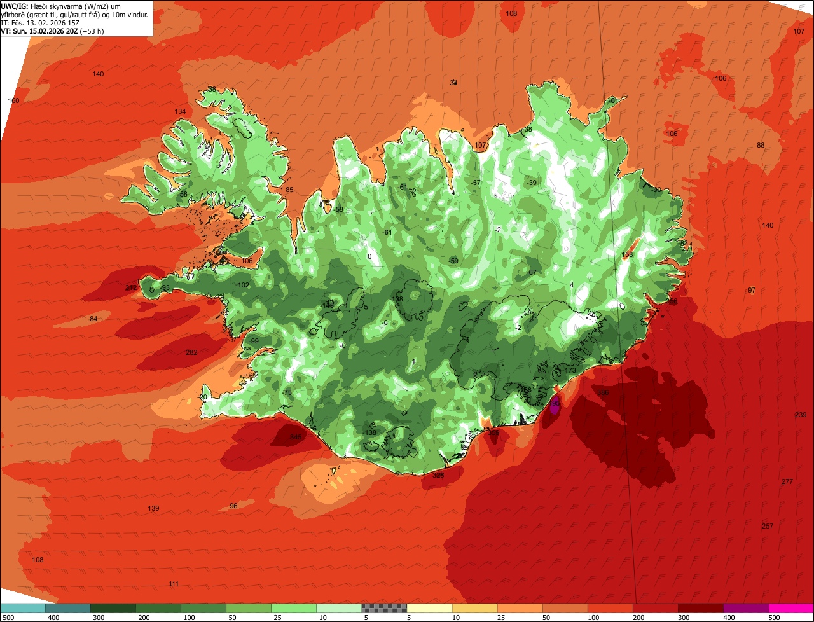The height and width of the screenshot is (622, 814).
Task: Select the map value 345
Action: [x=295, y=438]
